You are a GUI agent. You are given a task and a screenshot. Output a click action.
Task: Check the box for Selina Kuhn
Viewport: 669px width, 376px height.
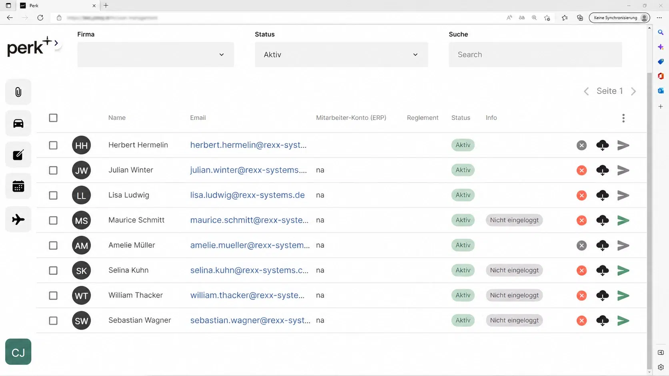click(x=53, y=271)
